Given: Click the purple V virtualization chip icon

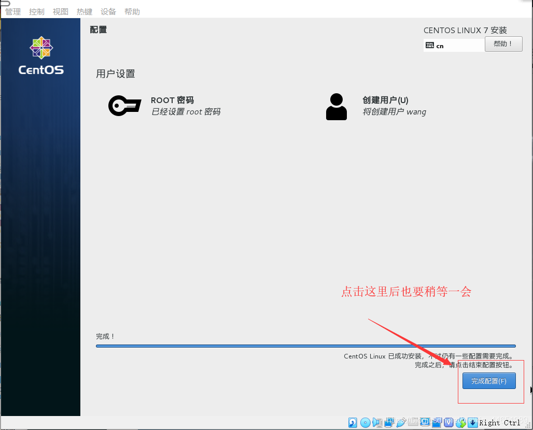Looking at the screenshot, I should pyautogui.click(x=448, y=423).
